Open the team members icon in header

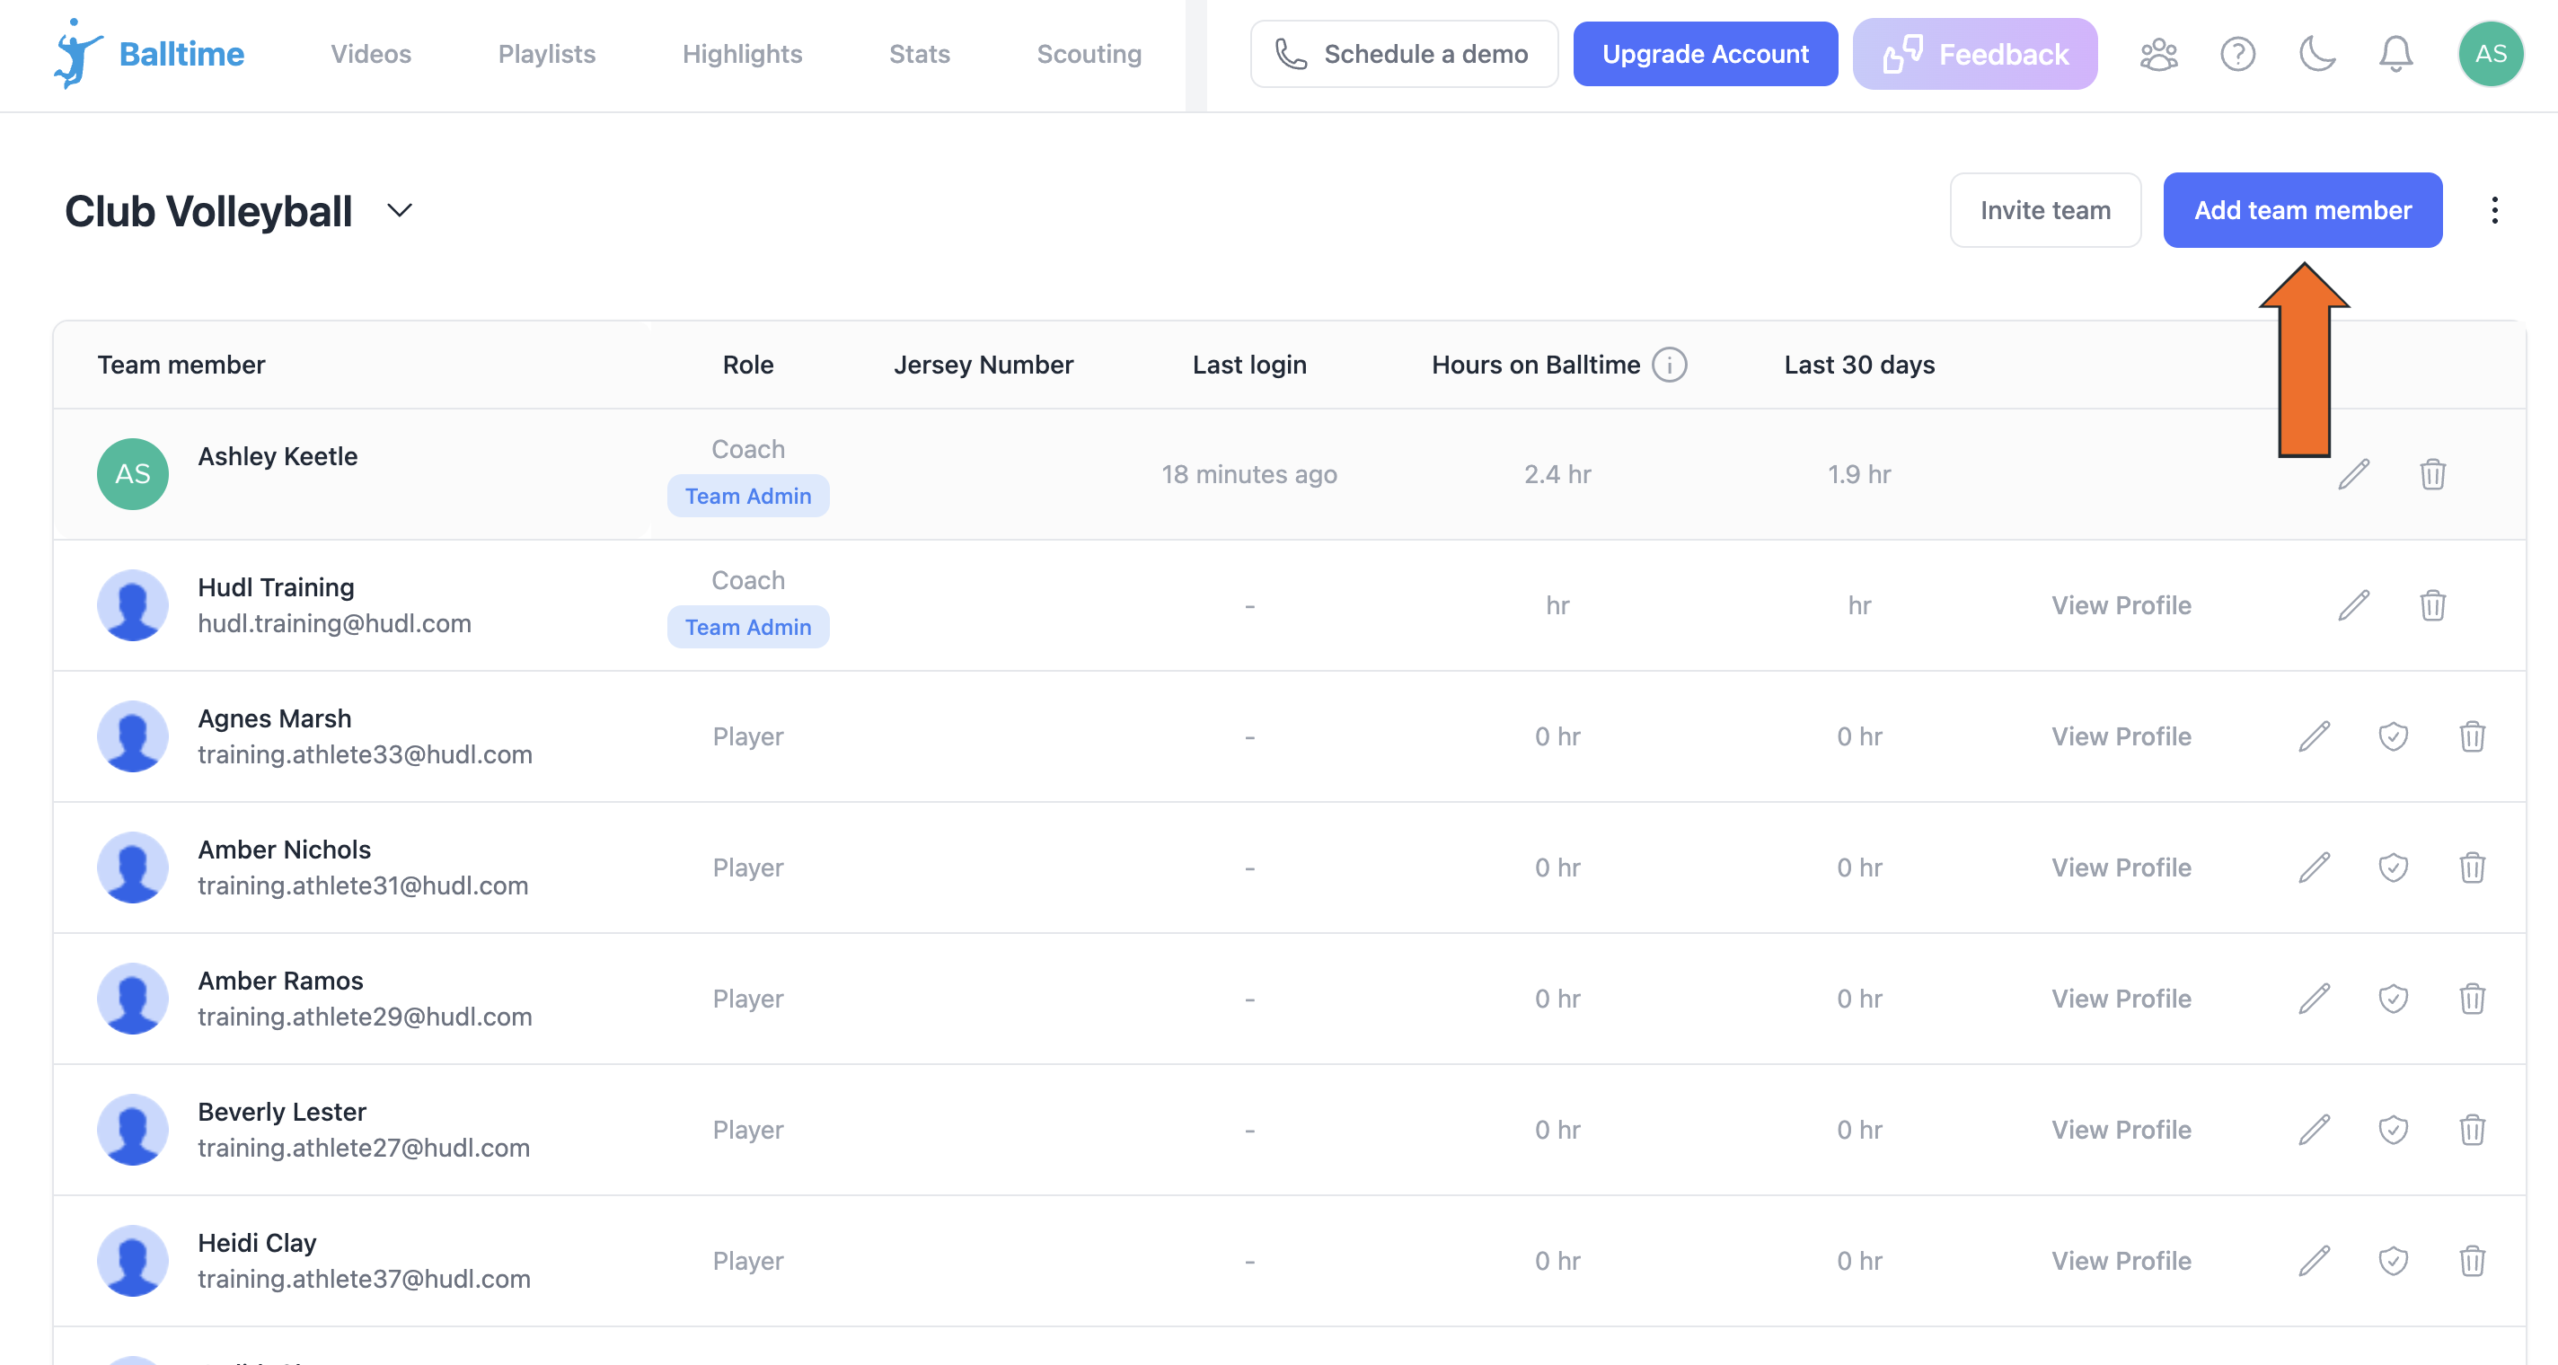[2159, 54]
